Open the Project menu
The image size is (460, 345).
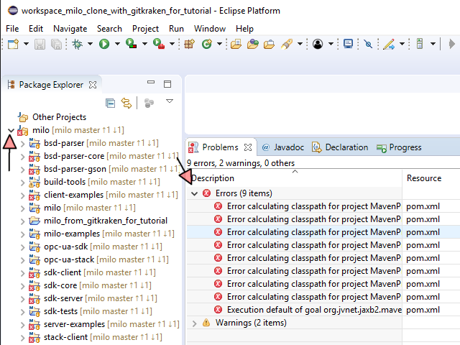(x=145, y=29)
